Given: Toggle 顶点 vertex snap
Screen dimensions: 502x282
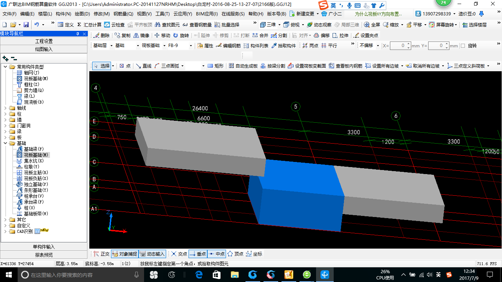Looking at the screenshot, I should tap(236, 254).
